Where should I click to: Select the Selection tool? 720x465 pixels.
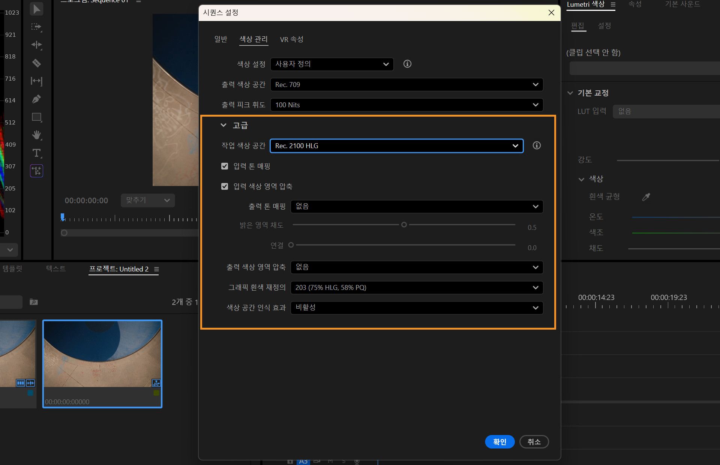[x=36, y=9]
